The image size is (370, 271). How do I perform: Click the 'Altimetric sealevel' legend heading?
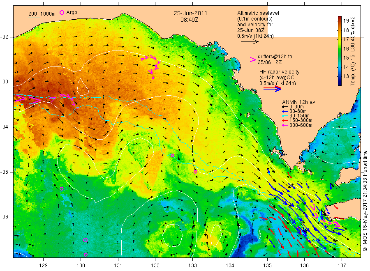[258, 13]
